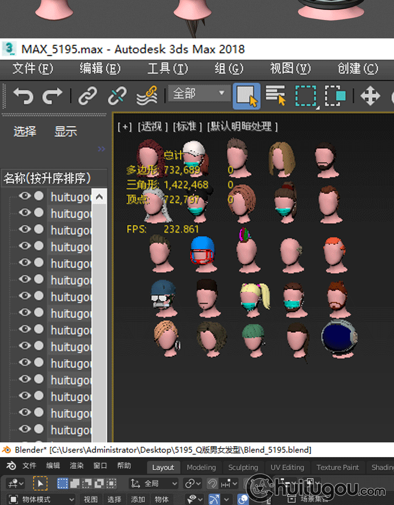Viewport: 394px width, 505px height.
Task: Open Blender 渲染 menu
Action: (77, 466)
